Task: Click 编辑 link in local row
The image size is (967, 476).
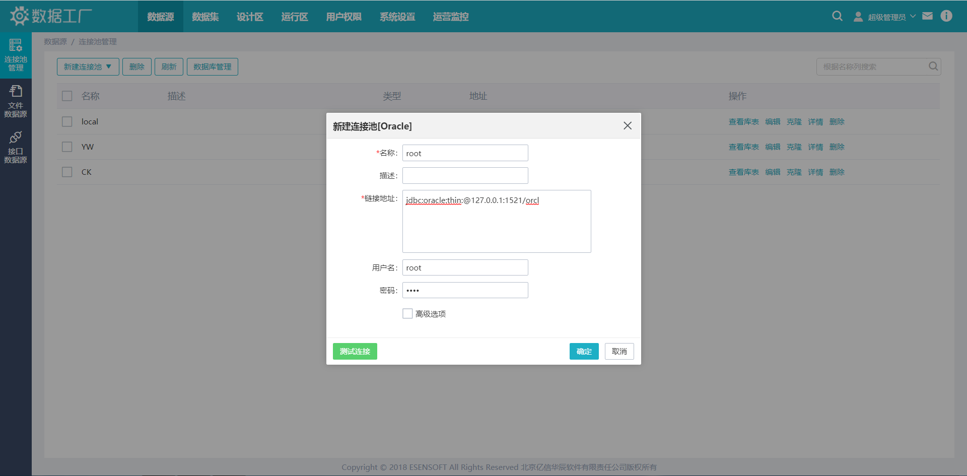Action: (x=773, y=121)
